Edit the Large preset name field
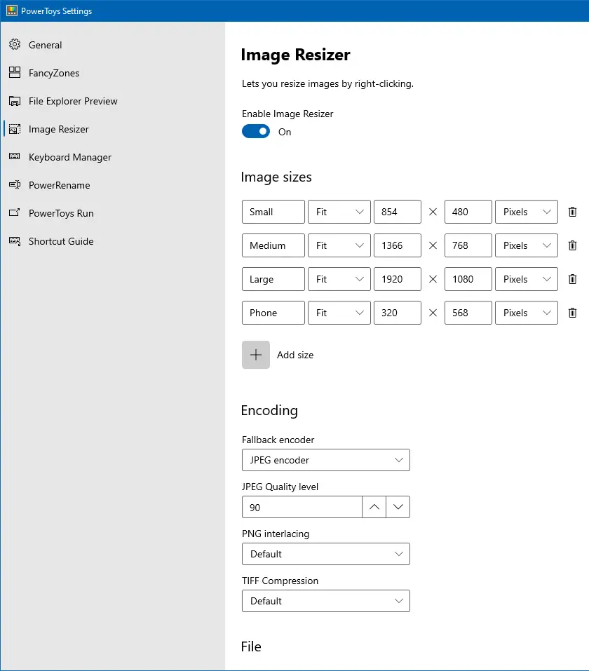The height and width of the screenshot is (671, 589). [x=273, y=279]
